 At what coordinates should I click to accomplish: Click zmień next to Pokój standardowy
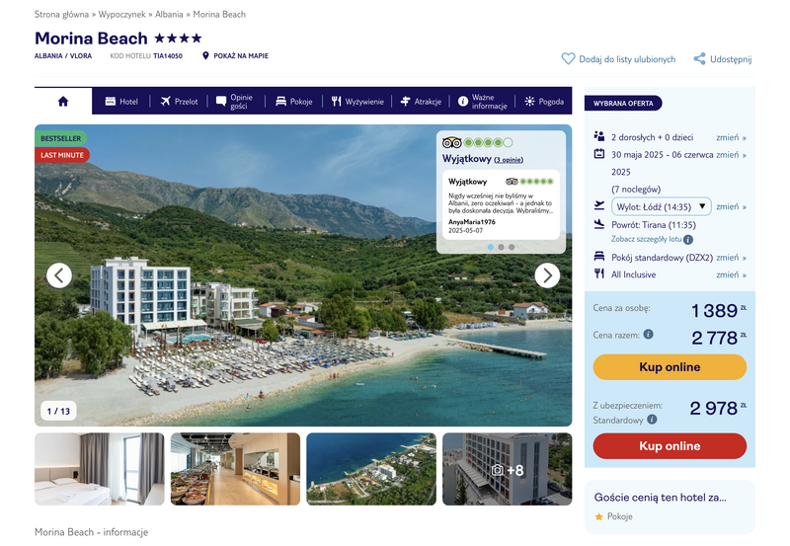click(731, 258)
